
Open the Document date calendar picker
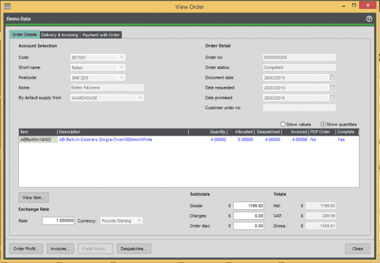[332, 77]
